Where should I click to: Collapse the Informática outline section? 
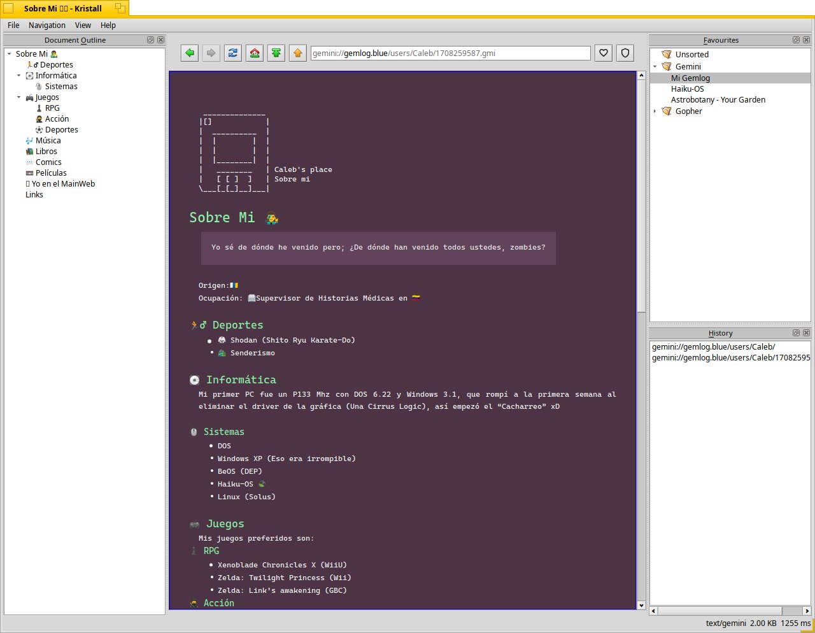18,76
